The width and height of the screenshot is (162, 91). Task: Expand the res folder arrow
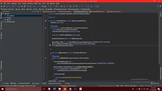(5, 20)
